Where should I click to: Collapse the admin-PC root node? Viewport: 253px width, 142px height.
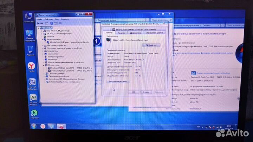(39, 28)
